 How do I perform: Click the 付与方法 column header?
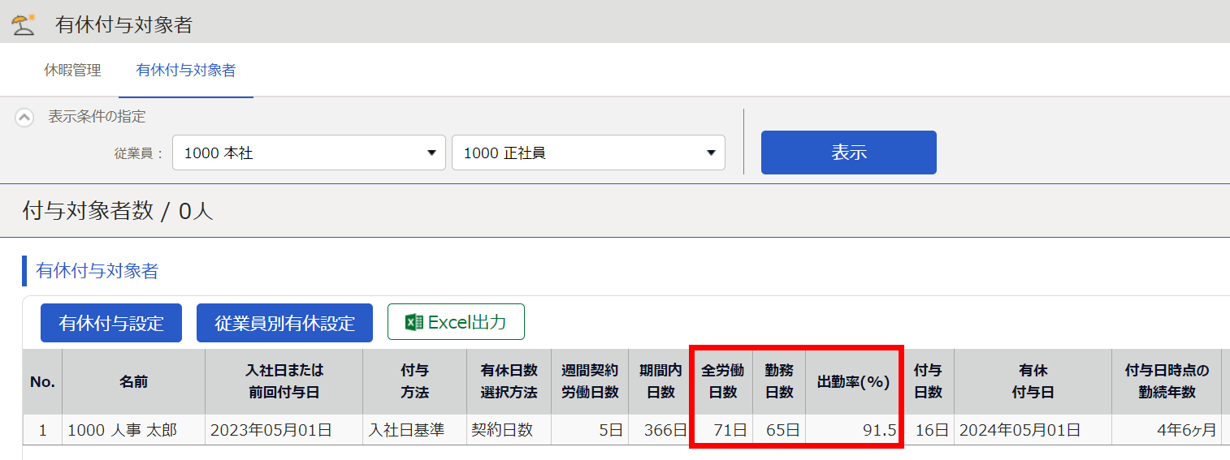pyautogui.click(x=415, y=381)
